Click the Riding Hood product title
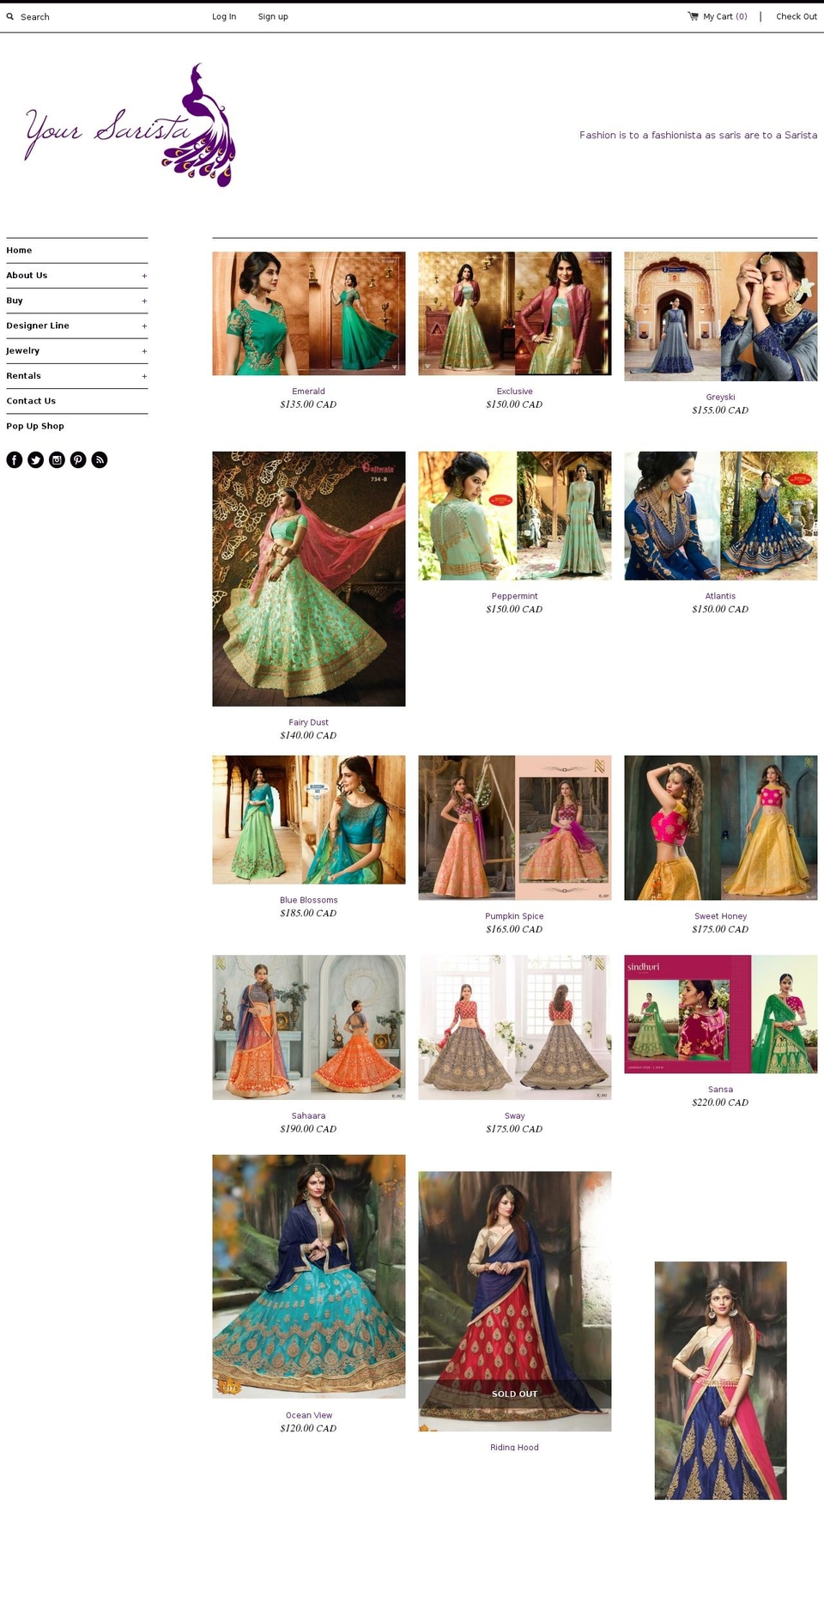824x1610 pixels. tap(515, 1448)
